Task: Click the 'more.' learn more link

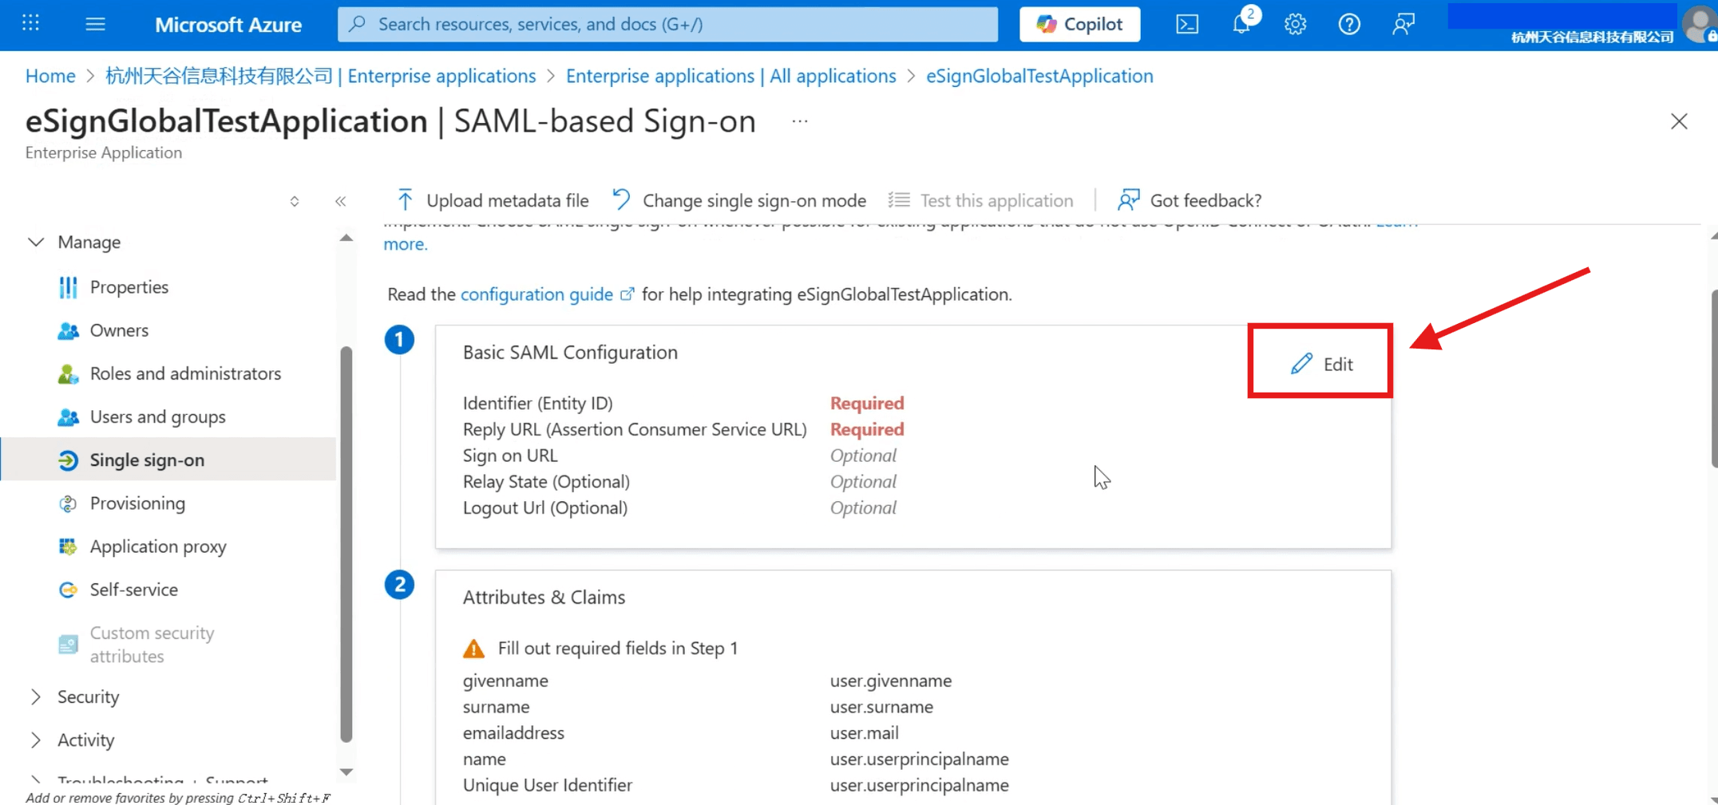Action: (406, 244)
